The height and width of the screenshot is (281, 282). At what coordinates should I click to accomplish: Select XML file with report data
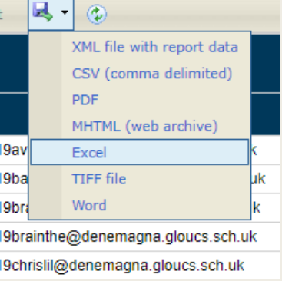(155, 48)
